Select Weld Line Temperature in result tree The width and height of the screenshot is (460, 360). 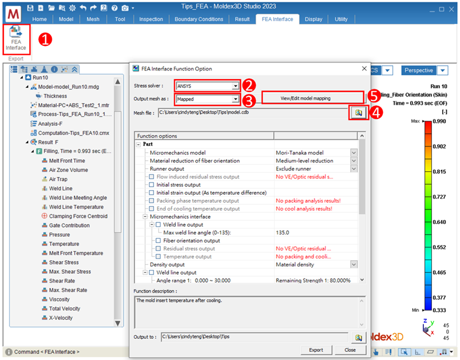click(76, 207)
